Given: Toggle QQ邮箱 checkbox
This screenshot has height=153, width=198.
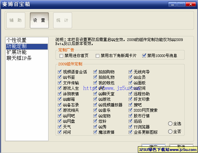Looking at the screenshot, I should point(59,99).
